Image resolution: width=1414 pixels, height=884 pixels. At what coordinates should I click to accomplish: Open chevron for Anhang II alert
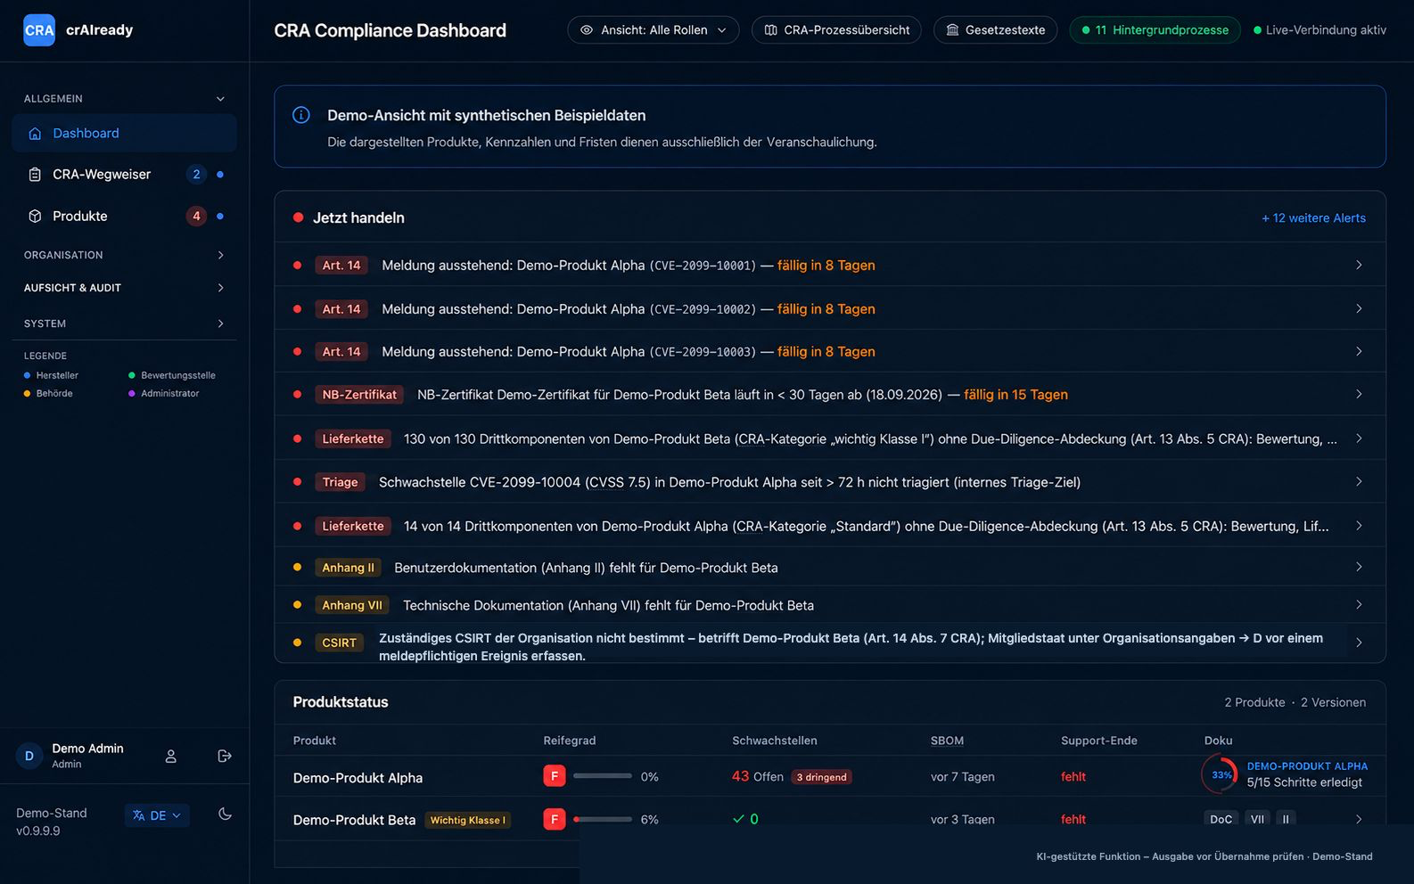coord(1359,568)
